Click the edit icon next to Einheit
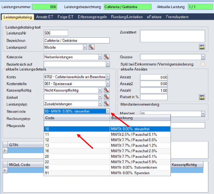Viewport: 214px width, 194px height. (x=106, y=97)
